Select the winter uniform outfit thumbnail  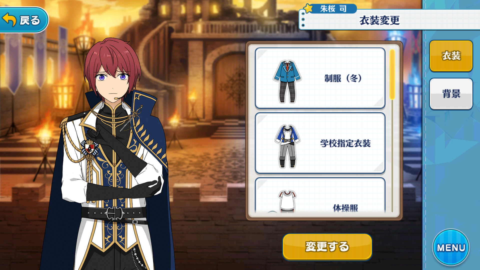tap(287, 81)
